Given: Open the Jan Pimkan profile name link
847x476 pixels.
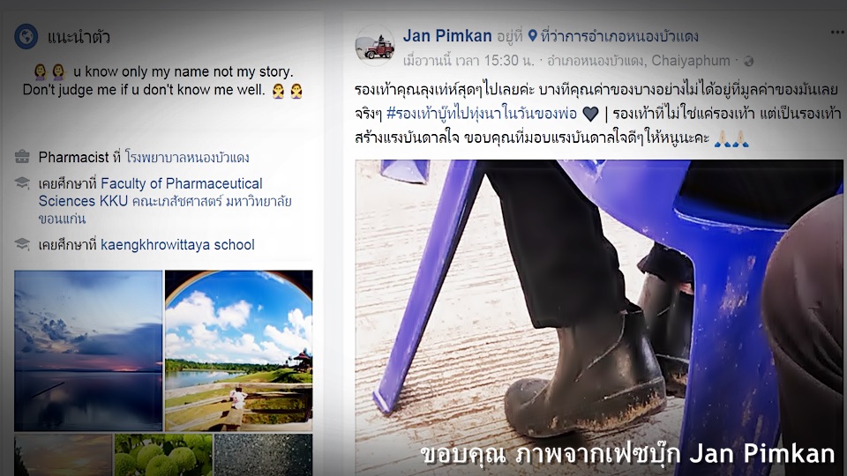Looking at the screenshot, I should click(447, 36).
